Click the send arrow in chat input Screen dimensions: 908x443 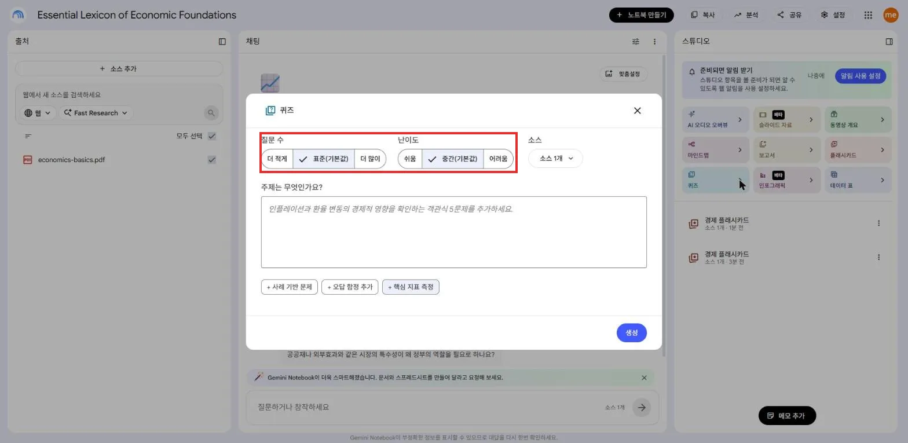641,407
